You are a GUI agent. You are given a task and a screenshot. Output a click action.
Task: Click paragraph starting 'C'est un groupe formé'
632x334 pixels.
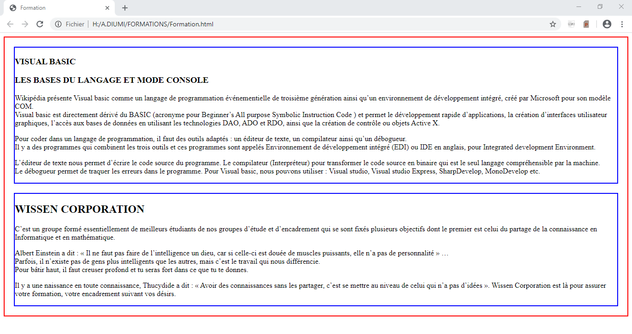point(306,233)
